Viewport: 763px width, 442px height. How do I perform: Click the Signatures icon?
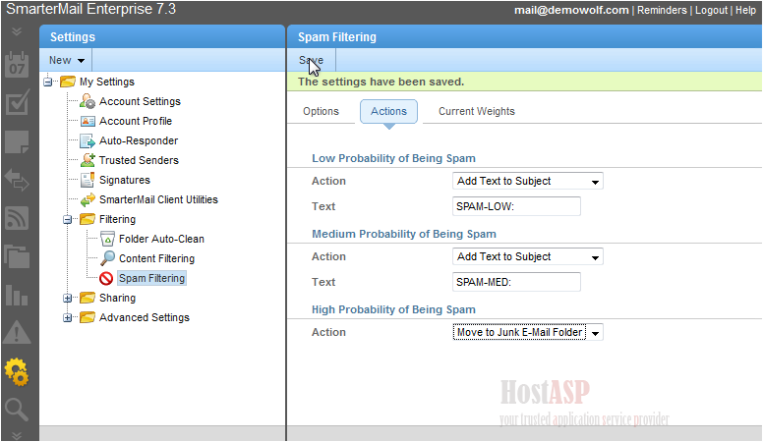88,180
